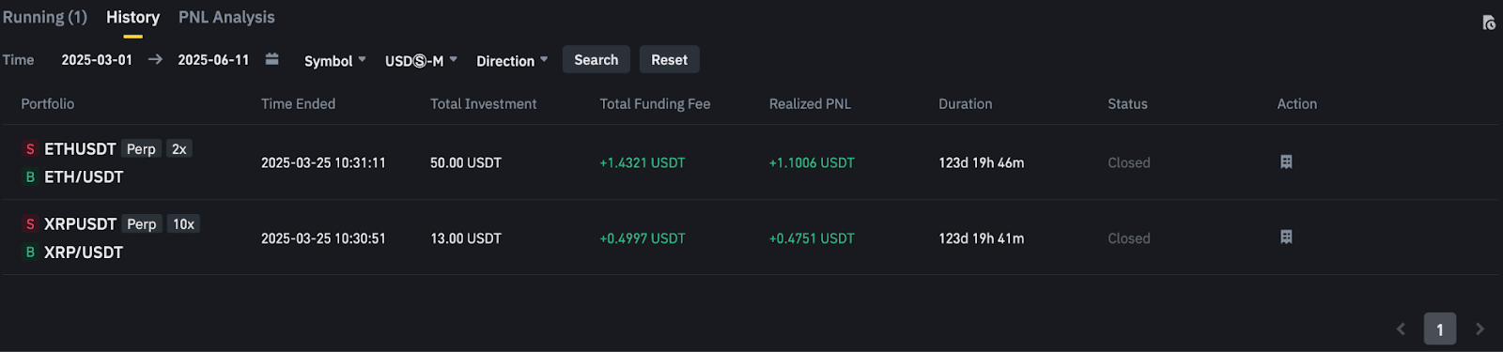This screenshot has height=352, width=1503.
Task: Click the history export icon at top right
Action: coord(1488,23)
